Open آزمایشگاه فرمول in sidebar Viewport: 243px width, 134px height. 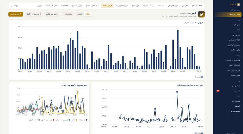228,65
